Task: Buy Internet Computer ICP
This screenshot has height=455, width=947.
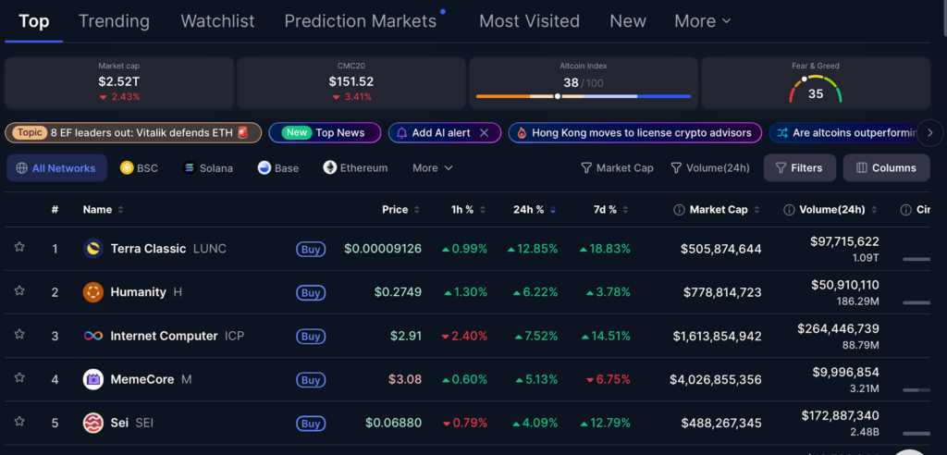Action: pyautogui.click(x=311, y=337)
